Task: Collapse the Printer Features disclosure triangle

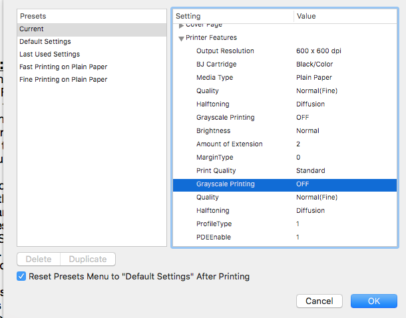Action: 181,38
